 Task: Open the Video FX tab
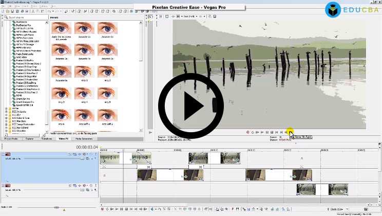pyautogui.click(x=63, y=139)
